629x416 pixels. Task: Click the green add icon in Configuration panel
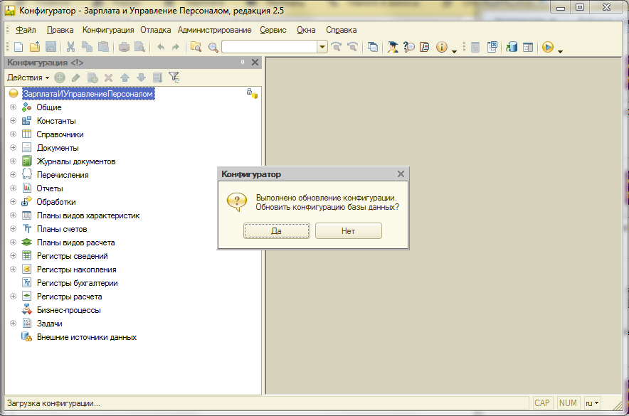click(x=60, y=78)
